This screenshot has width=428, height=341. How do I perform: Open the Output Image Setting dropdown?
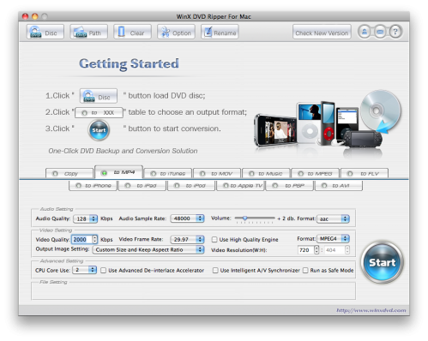[148, 249]
